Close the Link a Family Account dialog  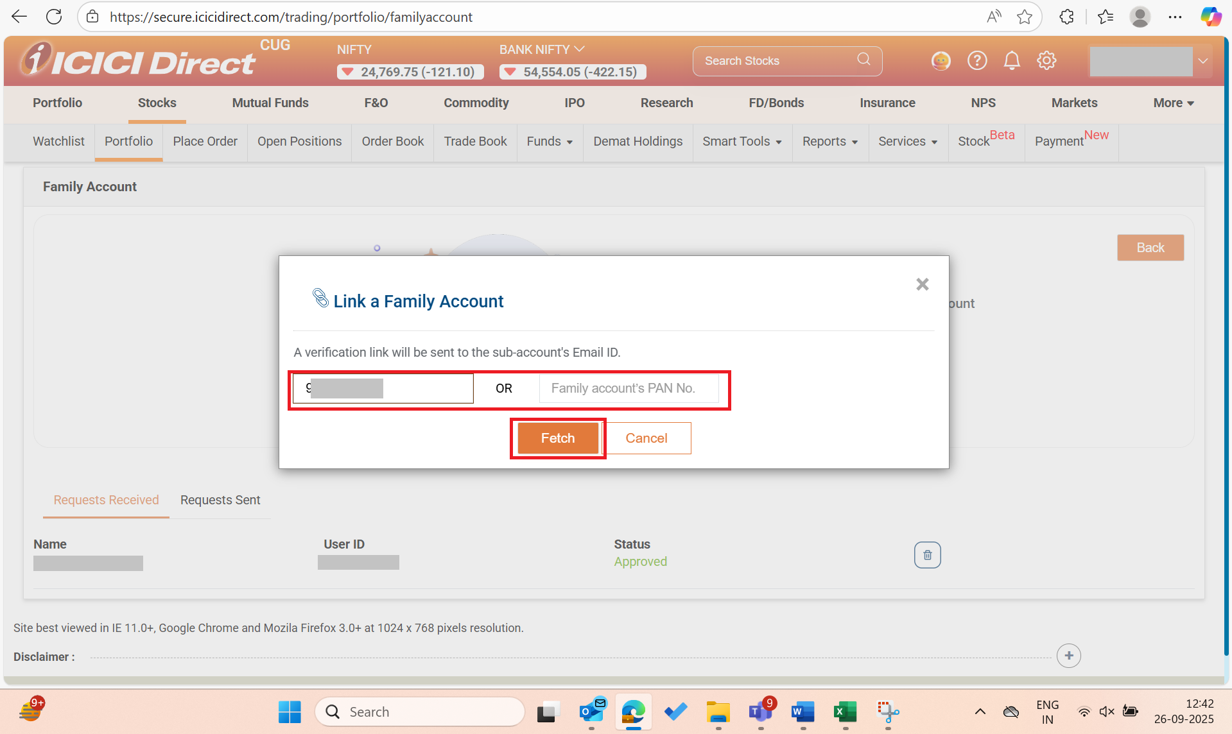tap(922, 284)
